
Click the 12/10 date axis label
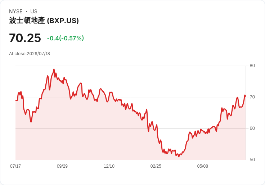point(109,166)
